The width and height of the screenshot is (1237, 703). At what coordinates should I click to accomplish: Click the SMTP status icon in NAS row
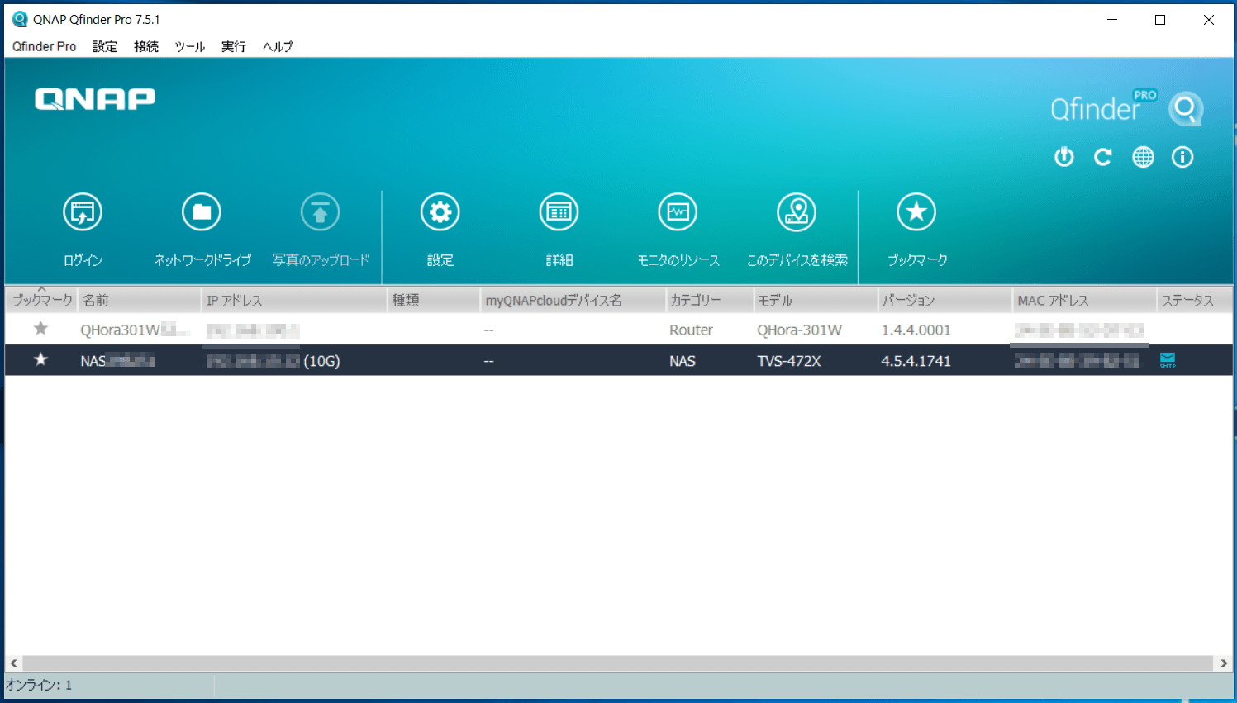(1168, 360)
